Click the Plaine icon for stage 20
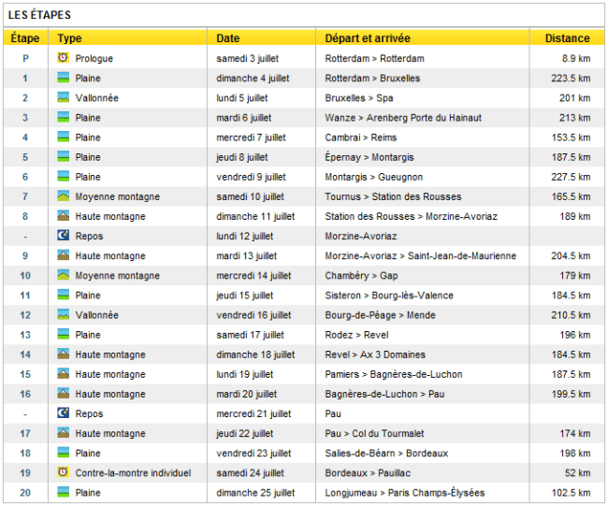608x506 pixels. pos(63,492)
